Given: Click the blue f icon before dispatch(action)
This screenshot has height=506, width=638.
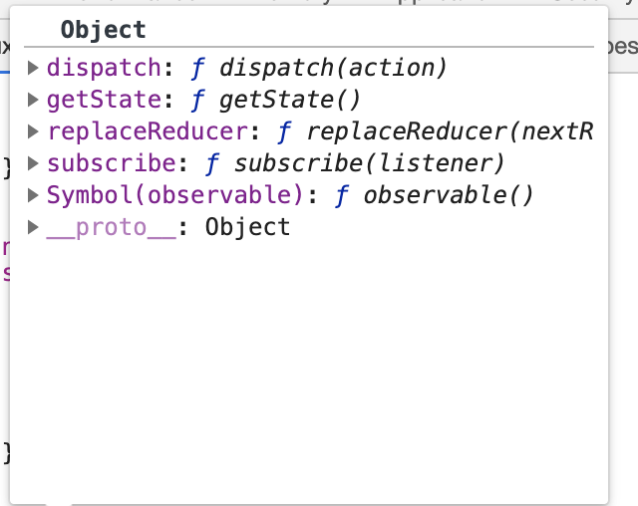Looking at the screenshot, I should click(197, 68).
